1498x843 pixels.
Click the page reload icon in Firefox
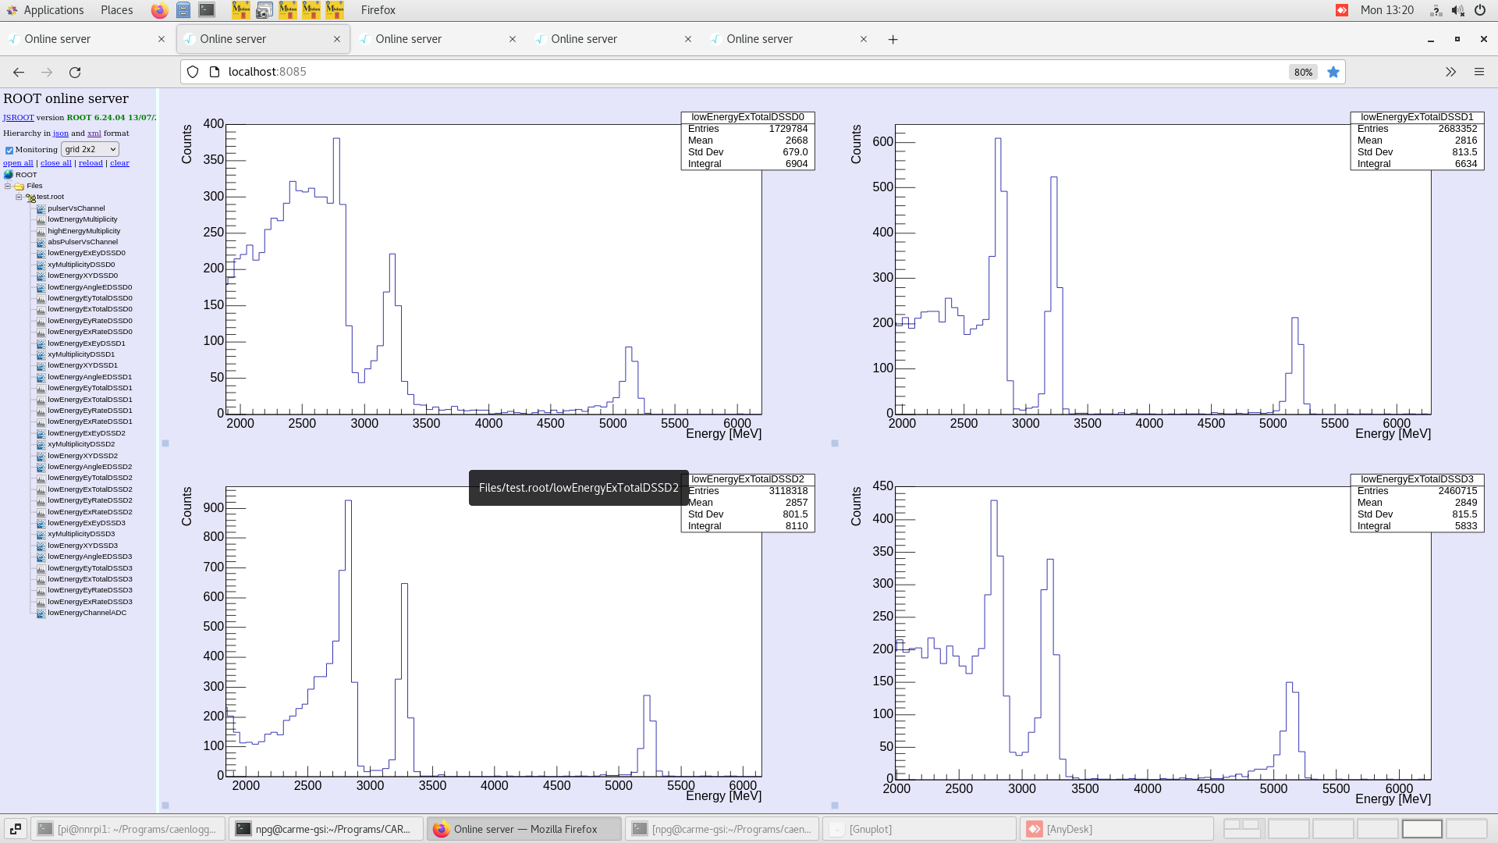[76, 72]
